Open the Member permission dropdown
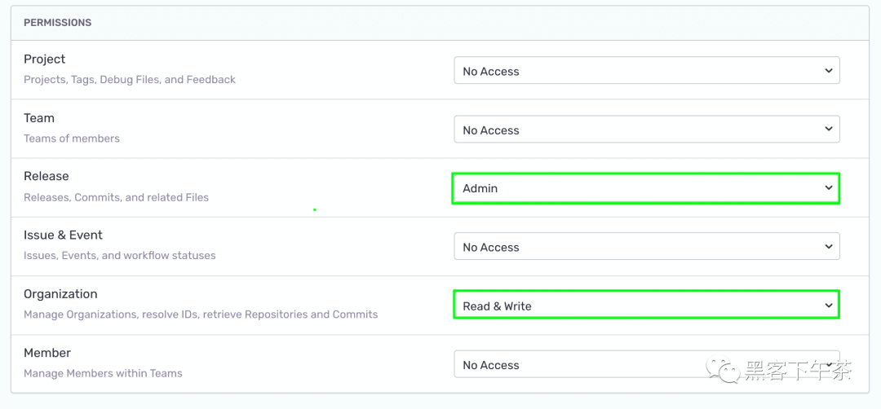The image size is (881, 409). click(x=647, y=364)
